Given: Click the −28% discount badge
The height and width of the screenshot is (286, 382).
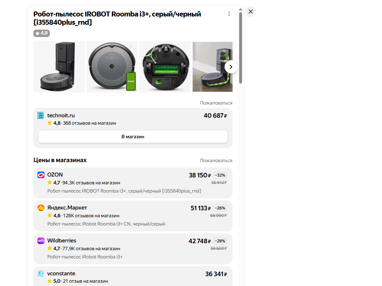Looking at the screenshot, I should point(220,241).
